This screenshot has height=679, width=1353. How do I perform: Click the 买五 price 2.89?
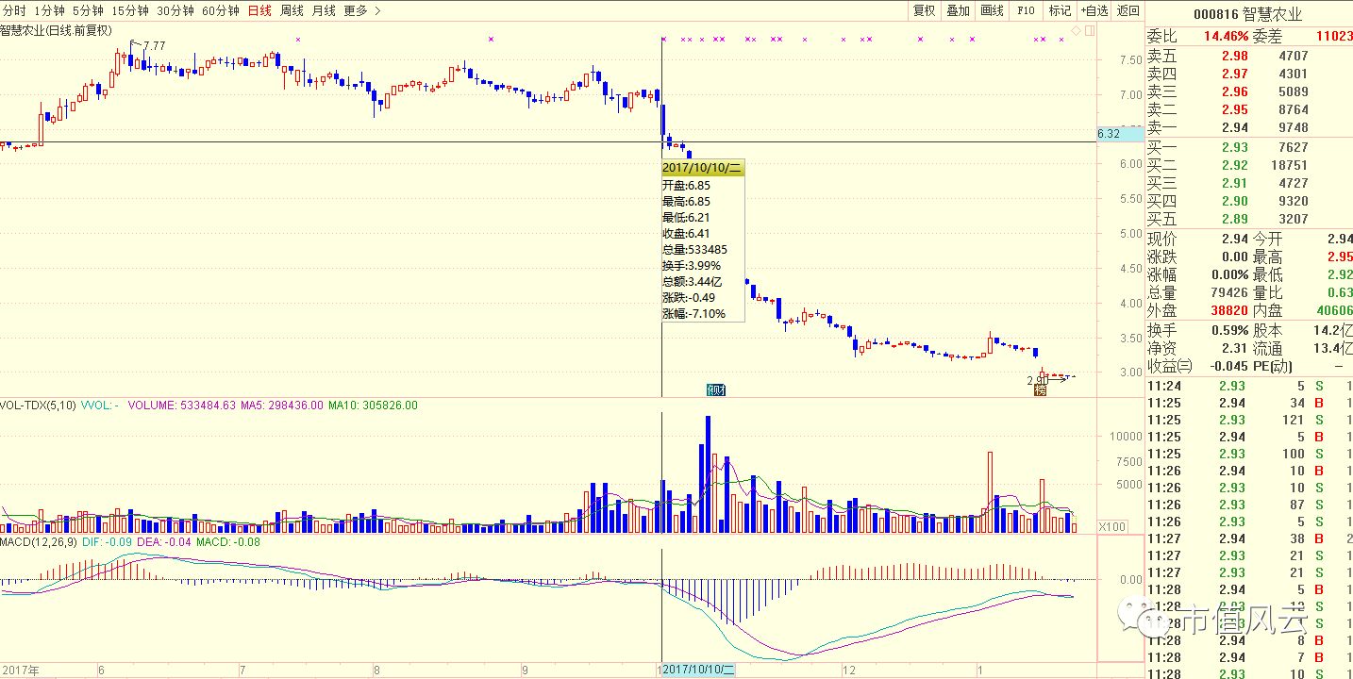[1234, 219]
